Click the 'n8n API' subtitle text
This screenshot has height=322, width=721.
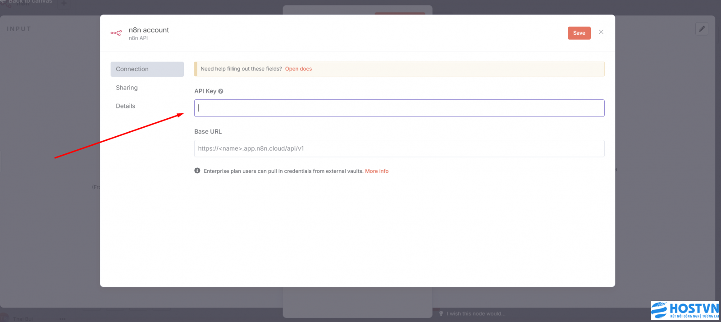pyautogui.click(x=138, y=38)
